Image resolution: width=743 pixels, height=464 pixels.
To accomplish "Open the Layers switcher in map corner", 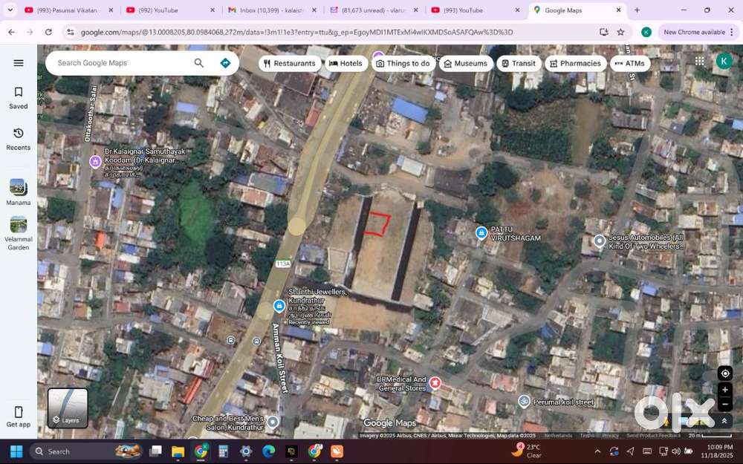I will point(67,408).
